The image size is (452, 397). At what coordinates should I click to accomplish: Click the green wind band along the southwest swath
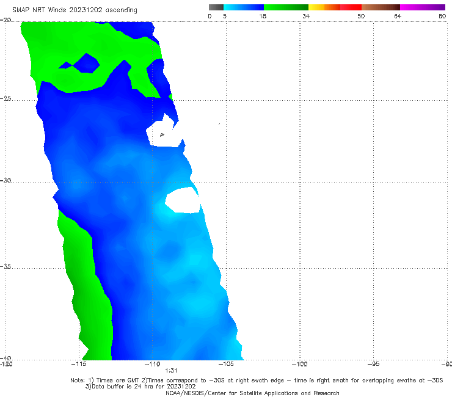[87, 288]
